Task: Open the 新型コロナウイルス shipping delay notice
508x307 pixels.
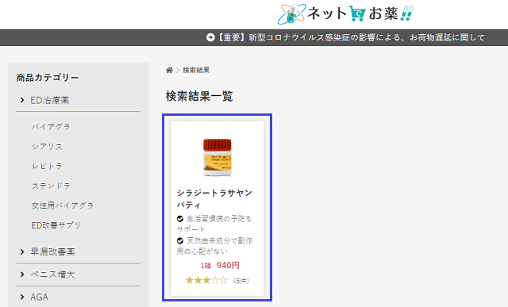Action: coord(351,37)
